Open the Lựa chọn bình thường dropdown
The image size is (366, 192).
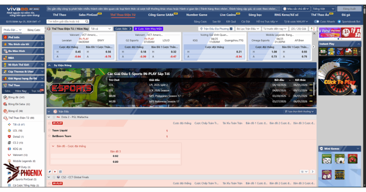click(299, 112)
